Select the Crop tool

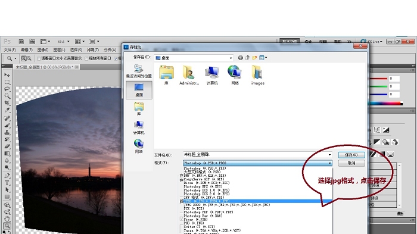click(7, 103)
